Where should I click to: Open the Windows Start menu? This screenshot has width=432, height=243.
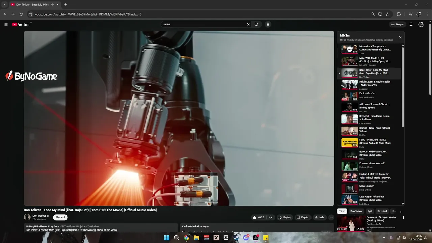[166, 238]
